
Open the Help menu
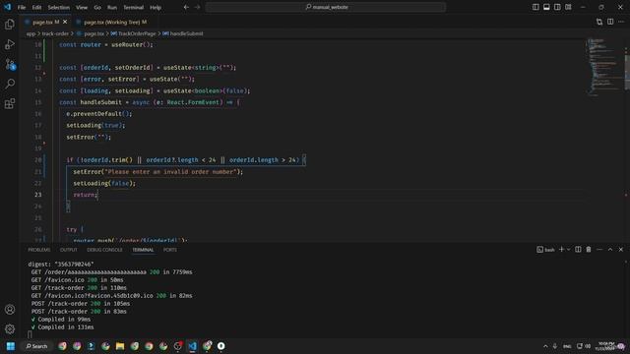(156, 7)
